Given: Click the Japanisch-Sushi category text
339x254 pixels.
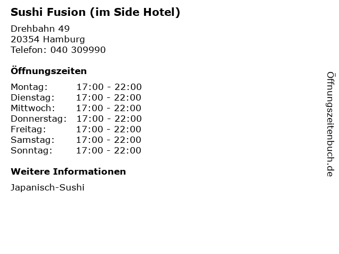Looking at the screenshot, I should 48,187.
